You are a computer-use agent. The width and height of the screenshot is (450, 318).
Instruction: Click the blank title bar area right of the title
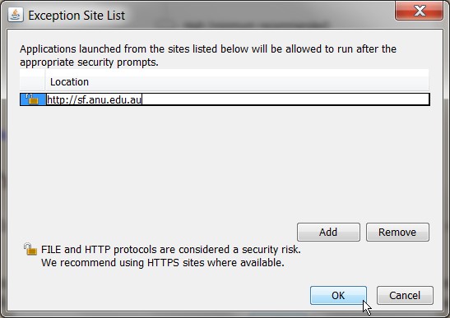click(258, 15)
